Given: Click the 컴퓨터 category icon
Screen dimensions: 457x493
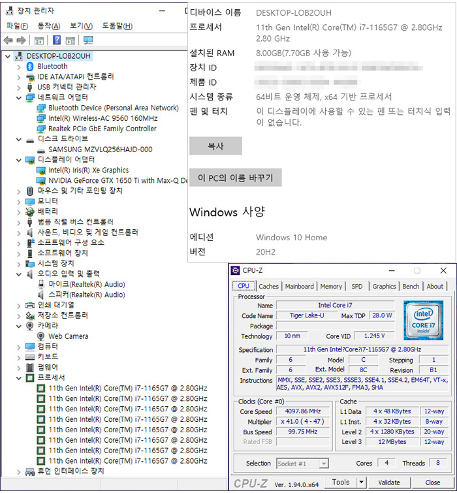Looking at the screenshot, I should coord(30,347).
